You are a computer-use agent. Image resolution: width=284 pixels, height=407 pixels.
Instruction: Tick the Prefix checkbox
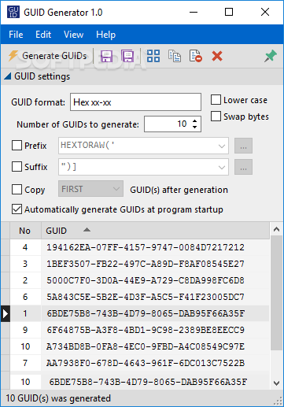tap(17, 146)
